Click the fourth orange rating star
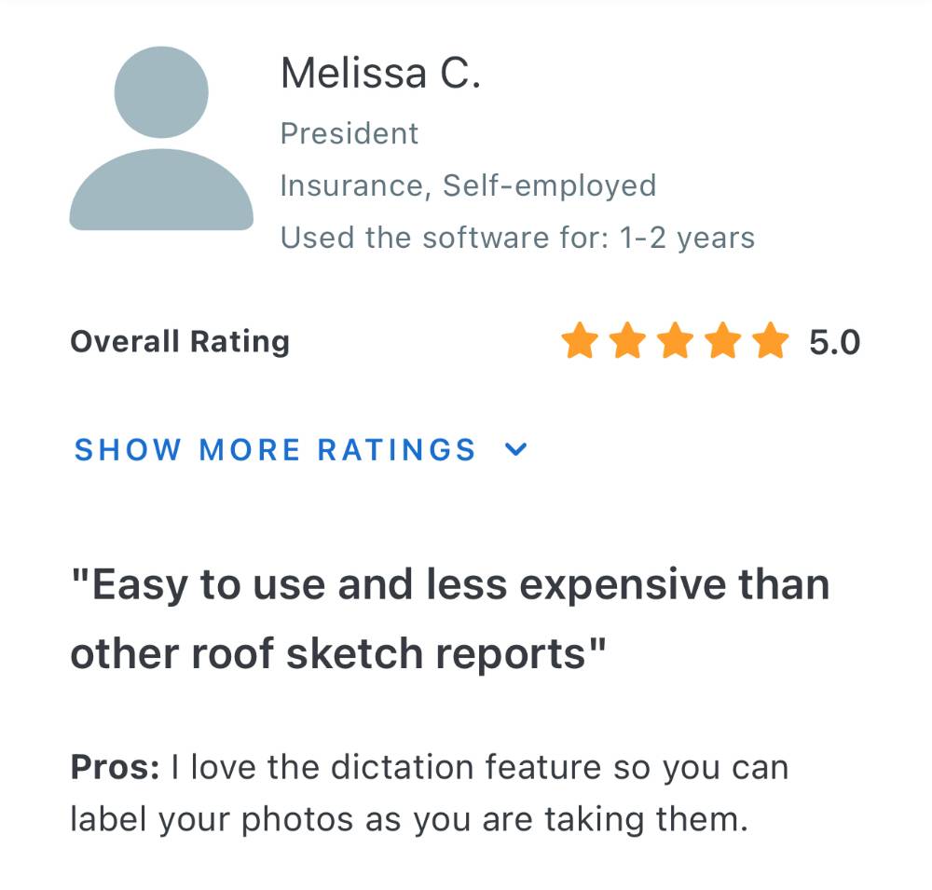 click(723, 341)
